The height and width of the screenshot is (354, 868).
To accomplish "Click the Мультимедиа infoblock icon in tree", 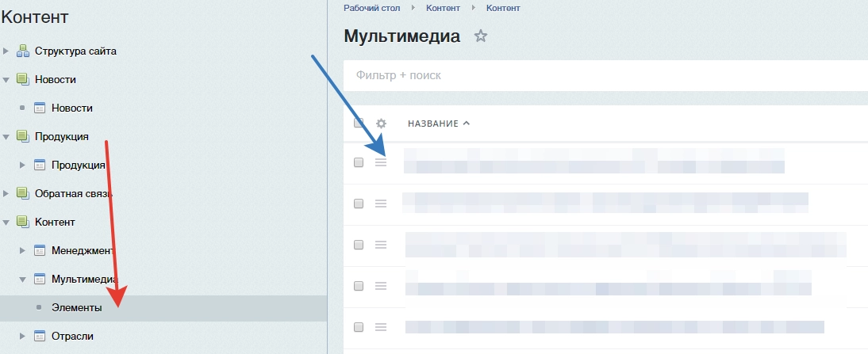I will point(40,279).
